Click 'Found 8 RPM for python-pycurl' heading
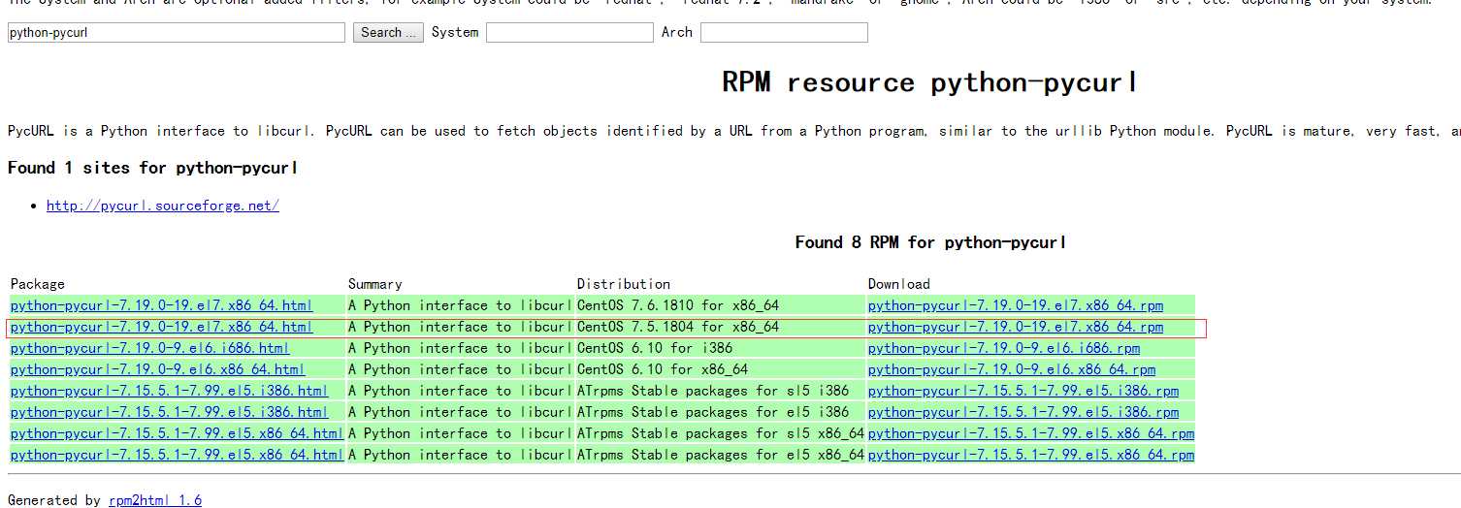Viewport: 1461px width, 508px height. (x=930, y=242)
